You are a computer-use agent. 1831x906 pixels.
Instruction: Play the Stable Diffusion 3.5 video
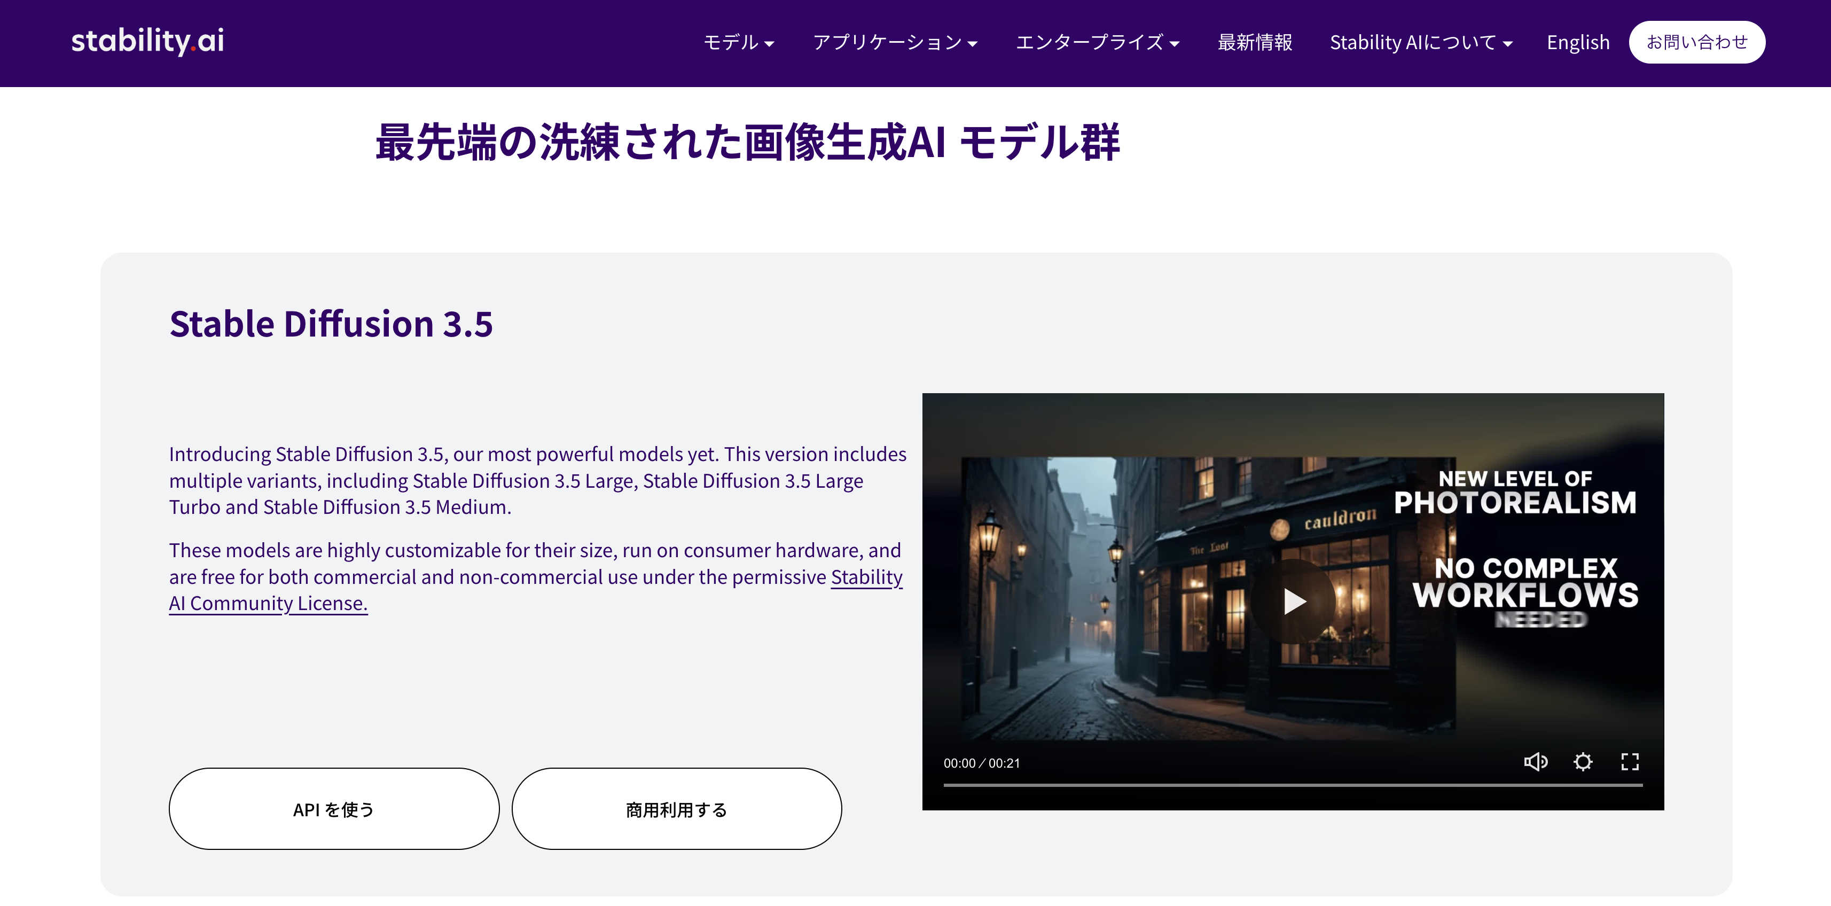pyautogui.click(x=1293, y=602)
